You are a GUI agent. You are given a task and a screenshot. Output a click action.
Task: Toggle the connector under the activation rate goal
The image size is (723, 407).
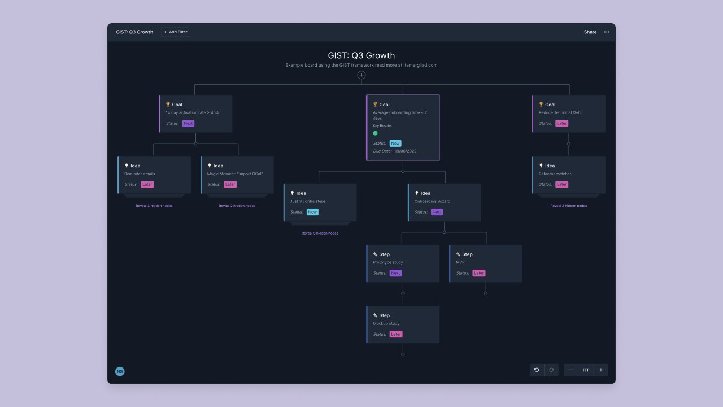tap(196, 144)
